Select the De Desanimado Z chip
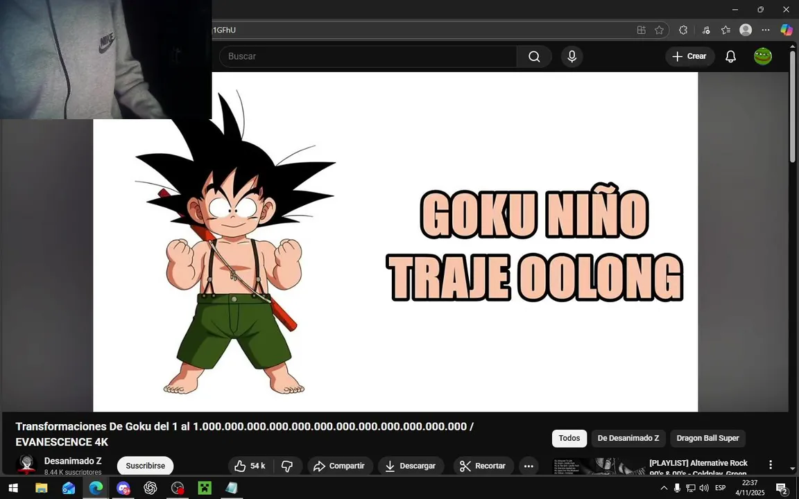 tap(628, 439)
